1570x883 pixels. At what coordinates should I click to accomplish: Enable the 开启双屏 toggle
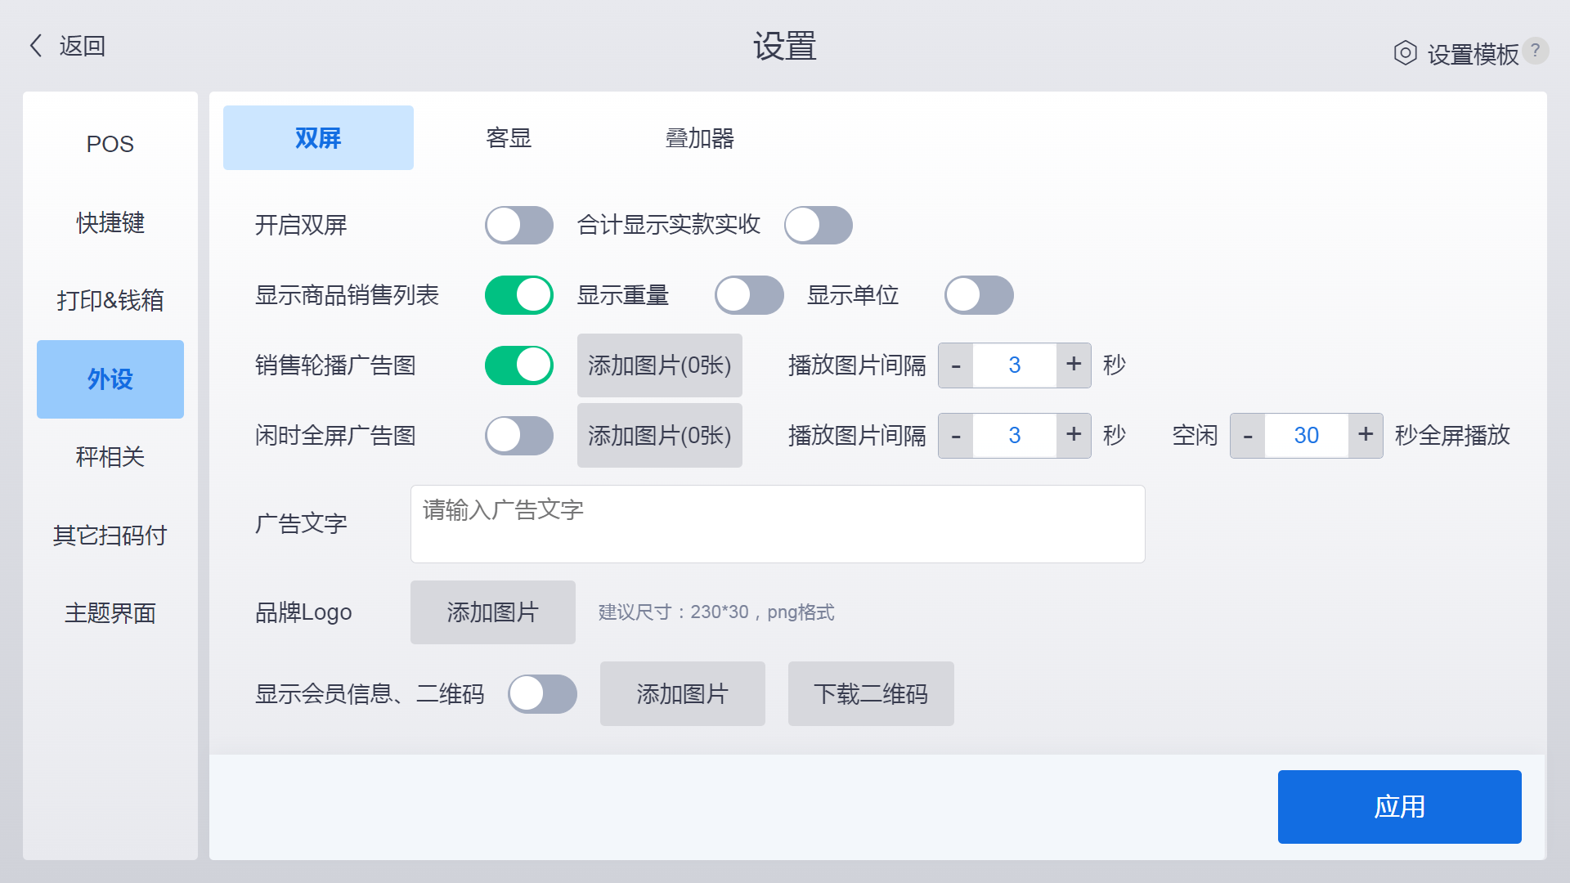pyautogui.click(x=518, y=225)
